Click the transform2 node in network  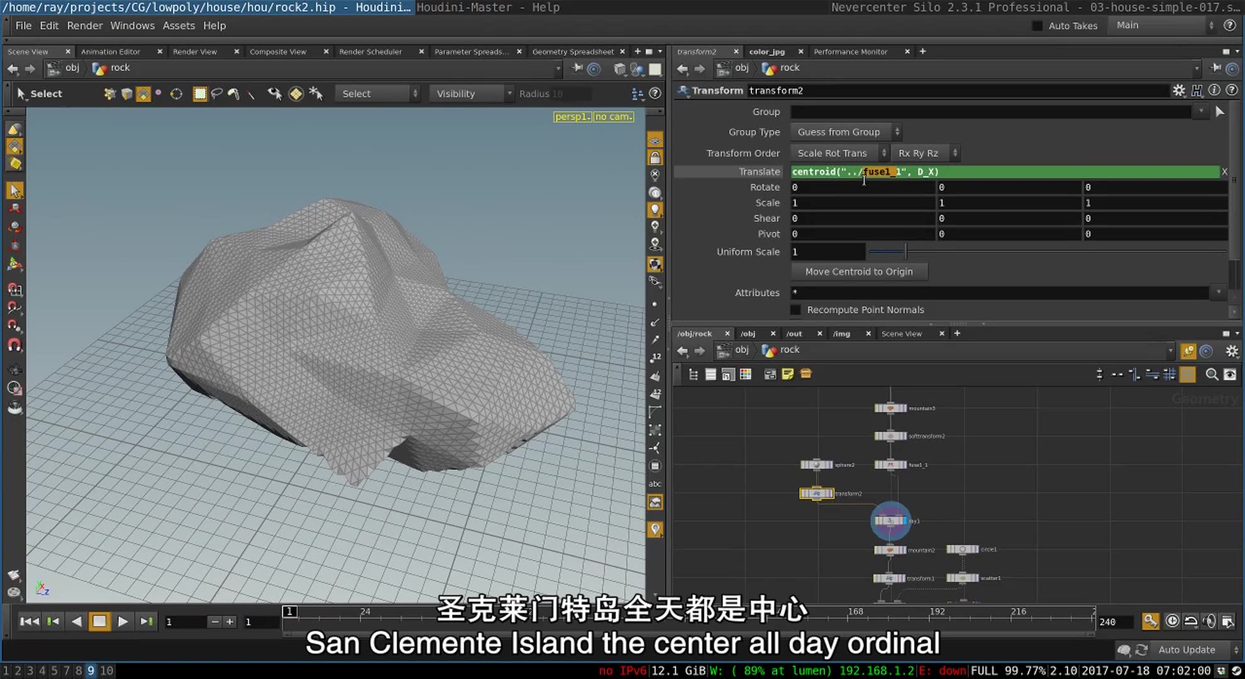tap(816, 494)
